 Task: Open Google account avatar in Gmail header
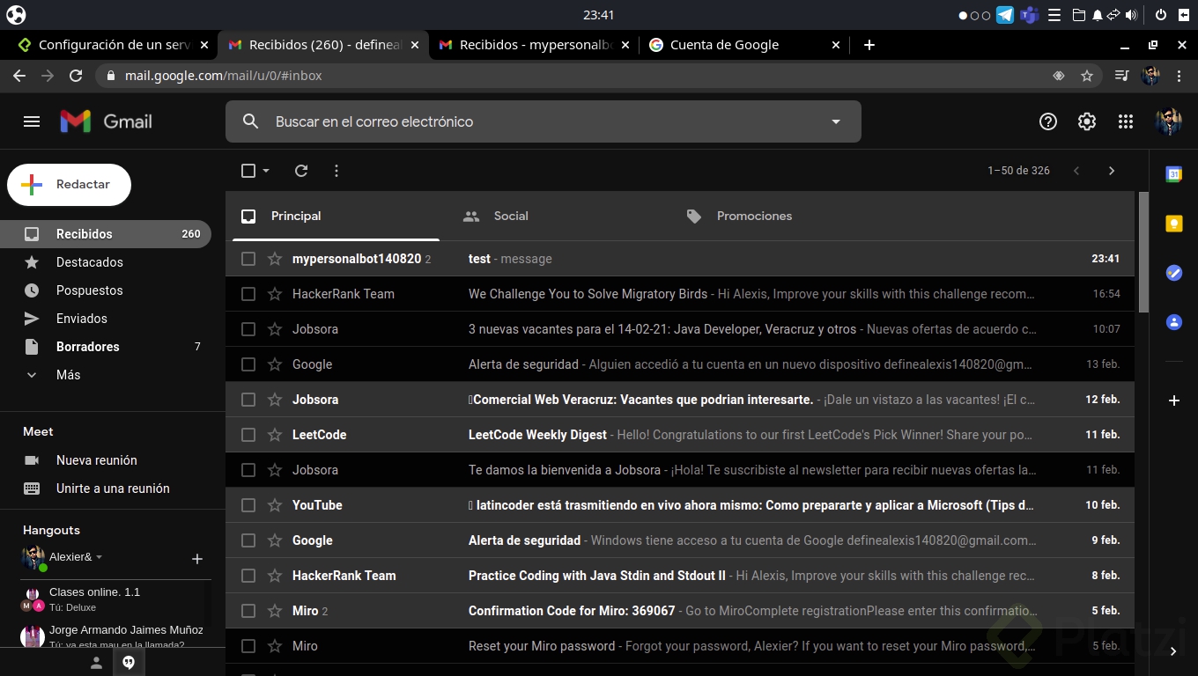1168,121
